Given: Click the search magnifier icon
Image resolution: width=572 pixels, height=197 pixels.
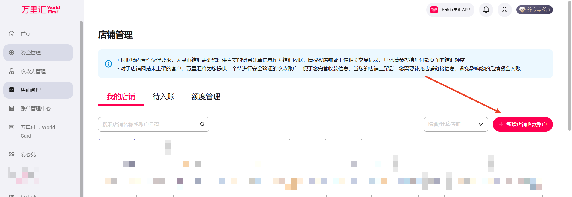Looking at the screenshot, I should coord(203,124).
